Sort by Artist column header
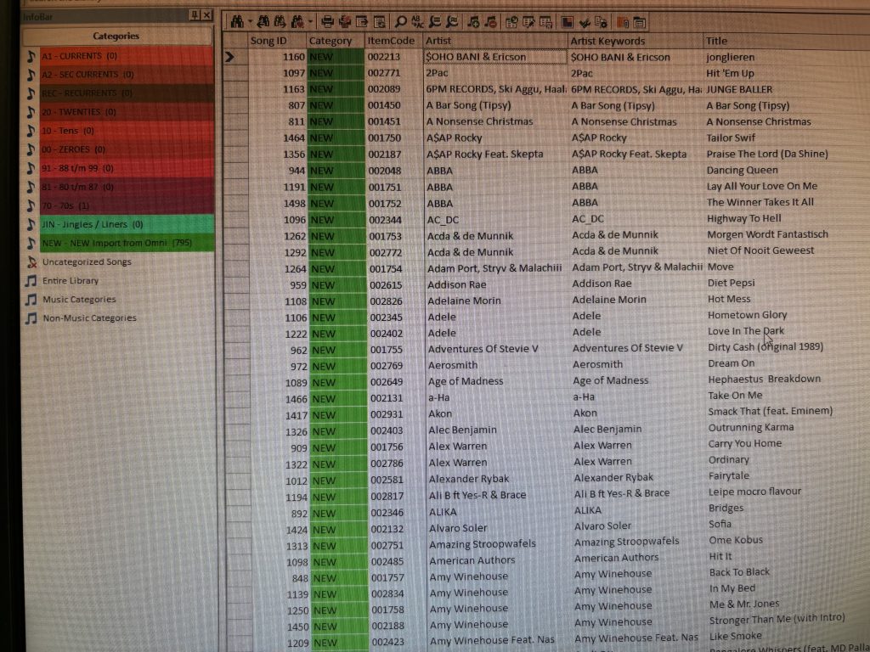Viewport: 870px width, 652px height. (495, 41)
